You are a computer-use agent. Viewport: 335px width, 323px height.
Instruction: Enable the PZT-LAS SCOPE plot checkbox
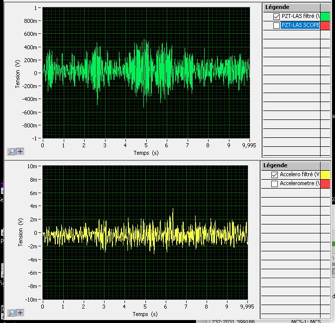click(277, 25)
